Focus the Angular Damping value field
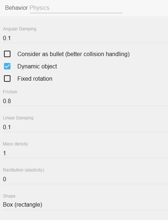The image size is (168, 220). click(85, 38)
